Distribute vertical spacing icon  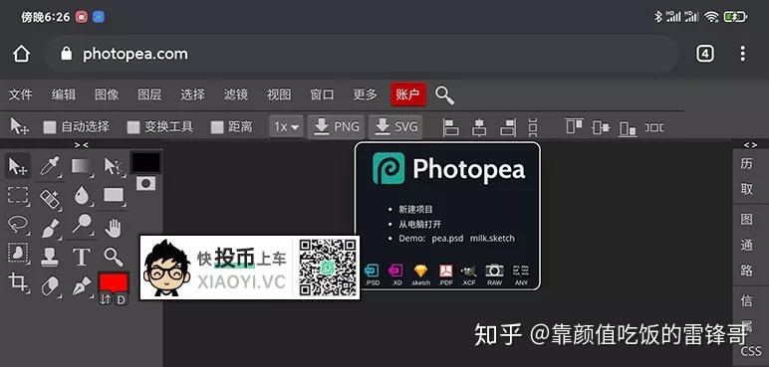tap(533, 127)
